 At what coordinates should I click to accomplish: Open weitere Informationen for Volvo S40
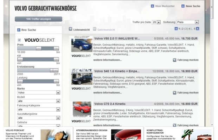coord(108,93)
